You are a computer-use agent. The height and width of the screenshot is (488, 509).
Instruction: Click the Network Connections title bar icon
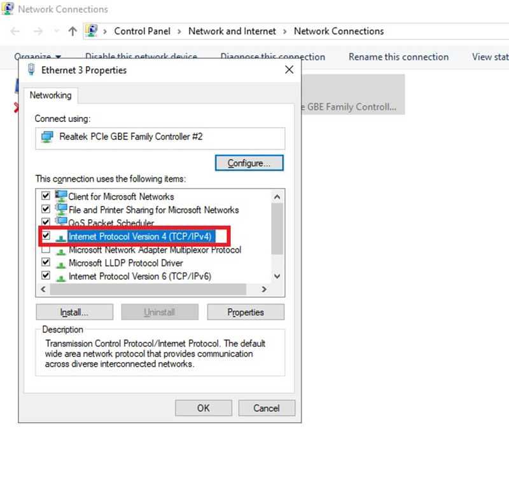8,9
